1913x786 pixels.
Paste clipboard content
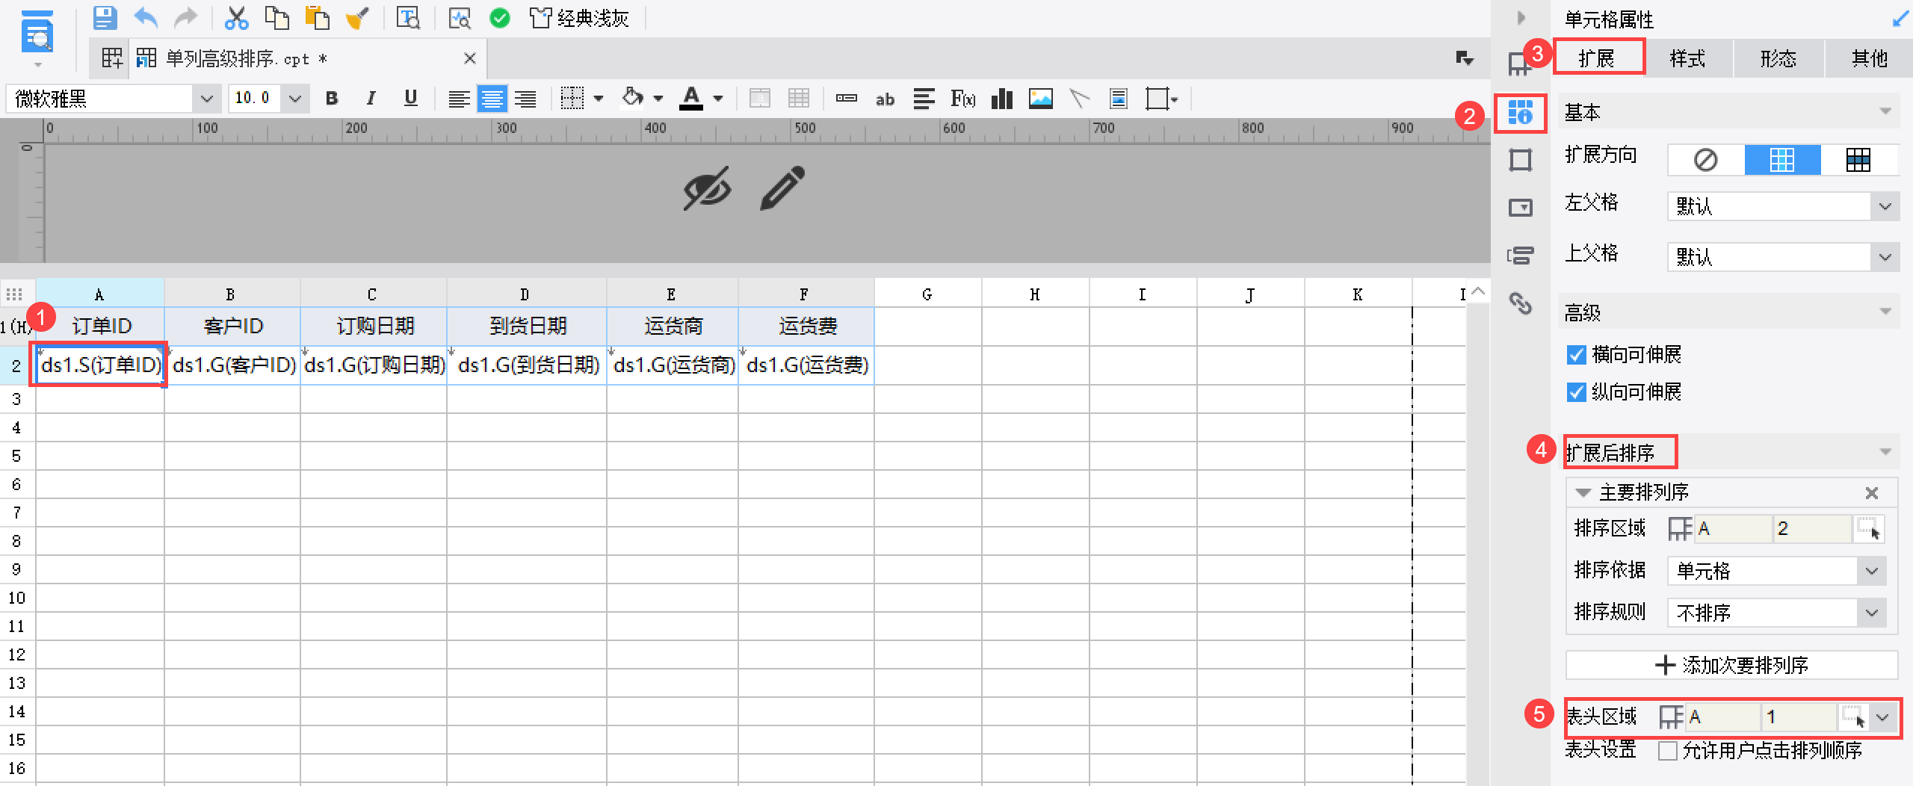click(x=318, y=17)
